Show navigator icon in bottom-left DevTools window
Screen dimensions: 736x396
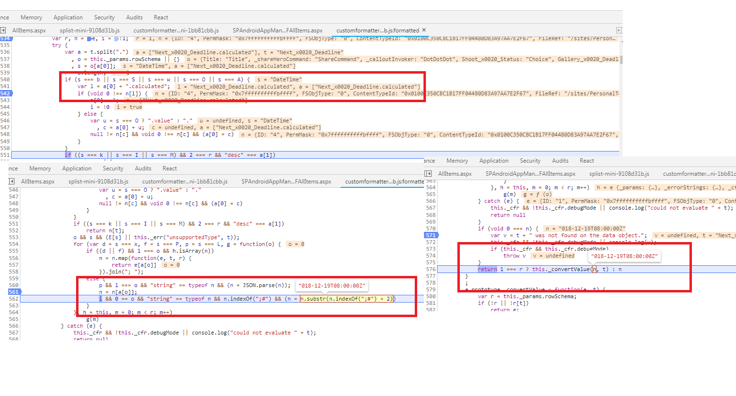click(12, 182)
